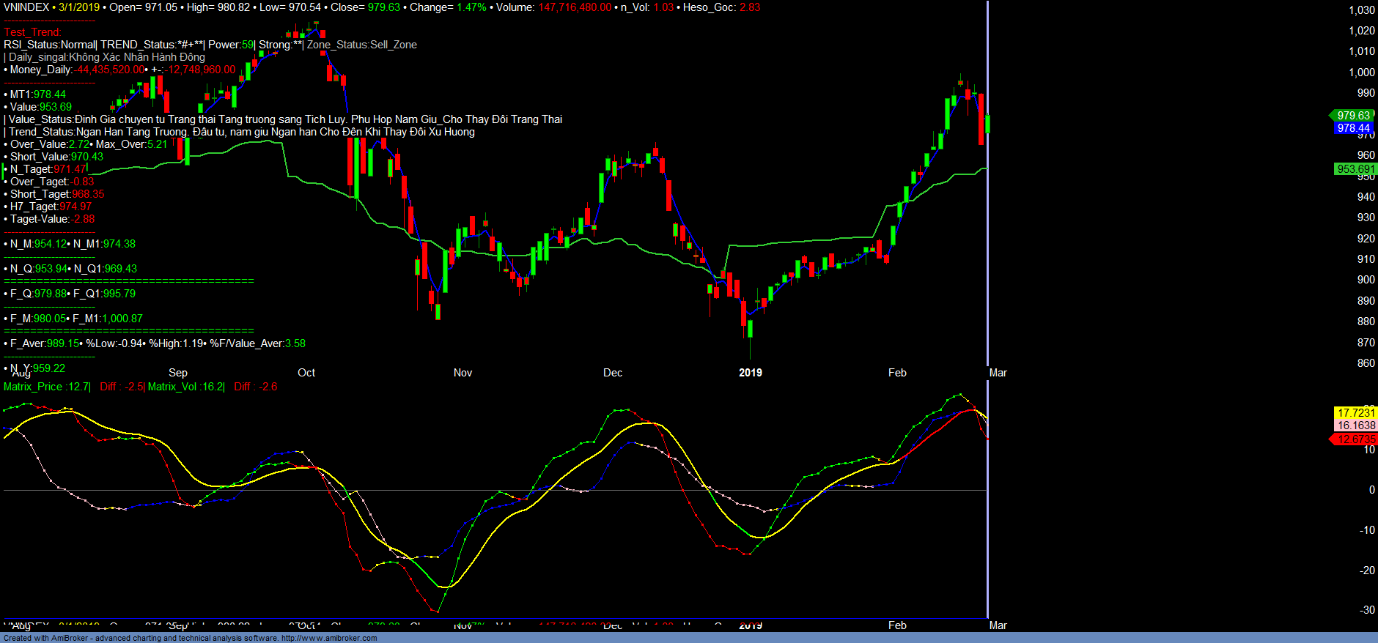Click the -30 level on the indicator axis
This screenshot has width=1378, height=643.
point(1367,609)
